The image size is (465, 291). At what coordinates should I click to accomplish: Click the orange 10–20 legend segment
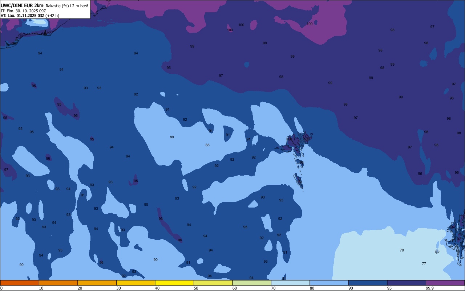[58, 283]
